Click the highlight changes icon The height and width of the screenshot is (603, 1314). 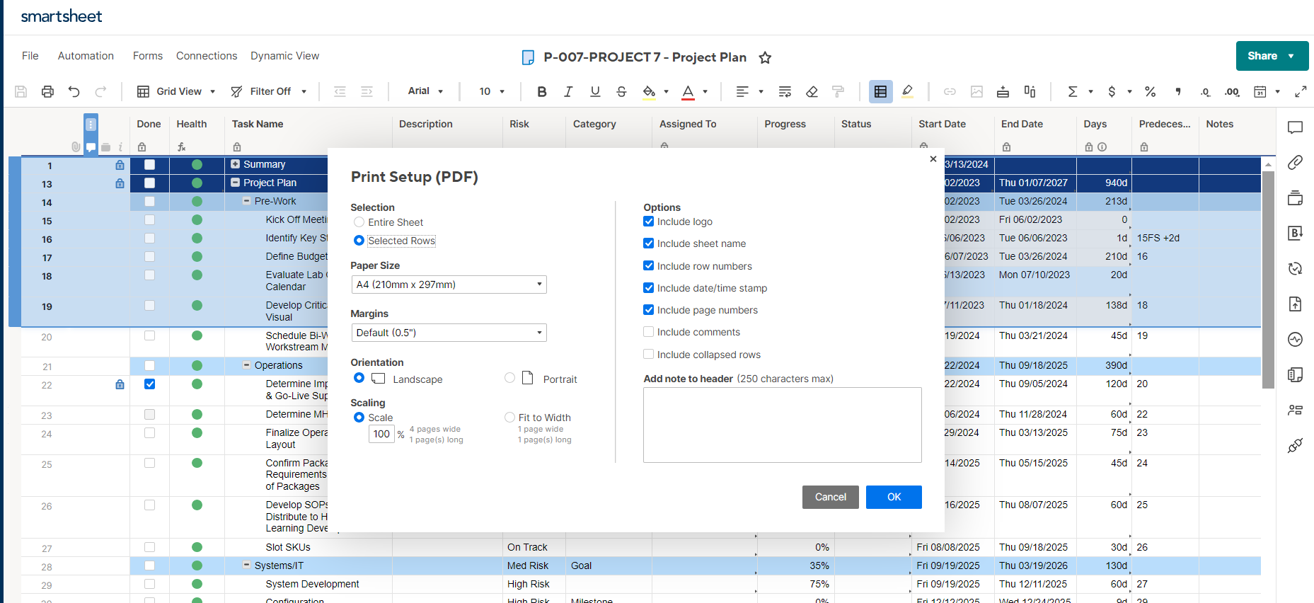click(x=908, y=91)
